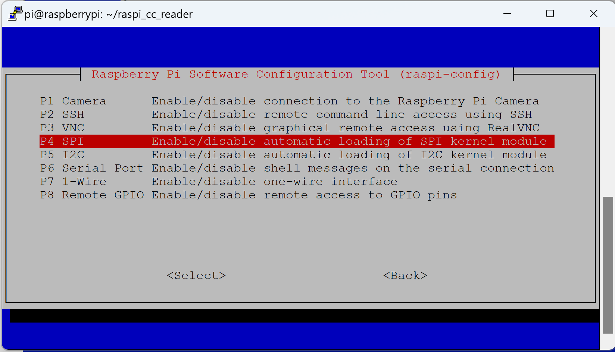This screenshot has width=615, height=352.
Task: Activate the <Back> button
Action: [x=405, y=276]
